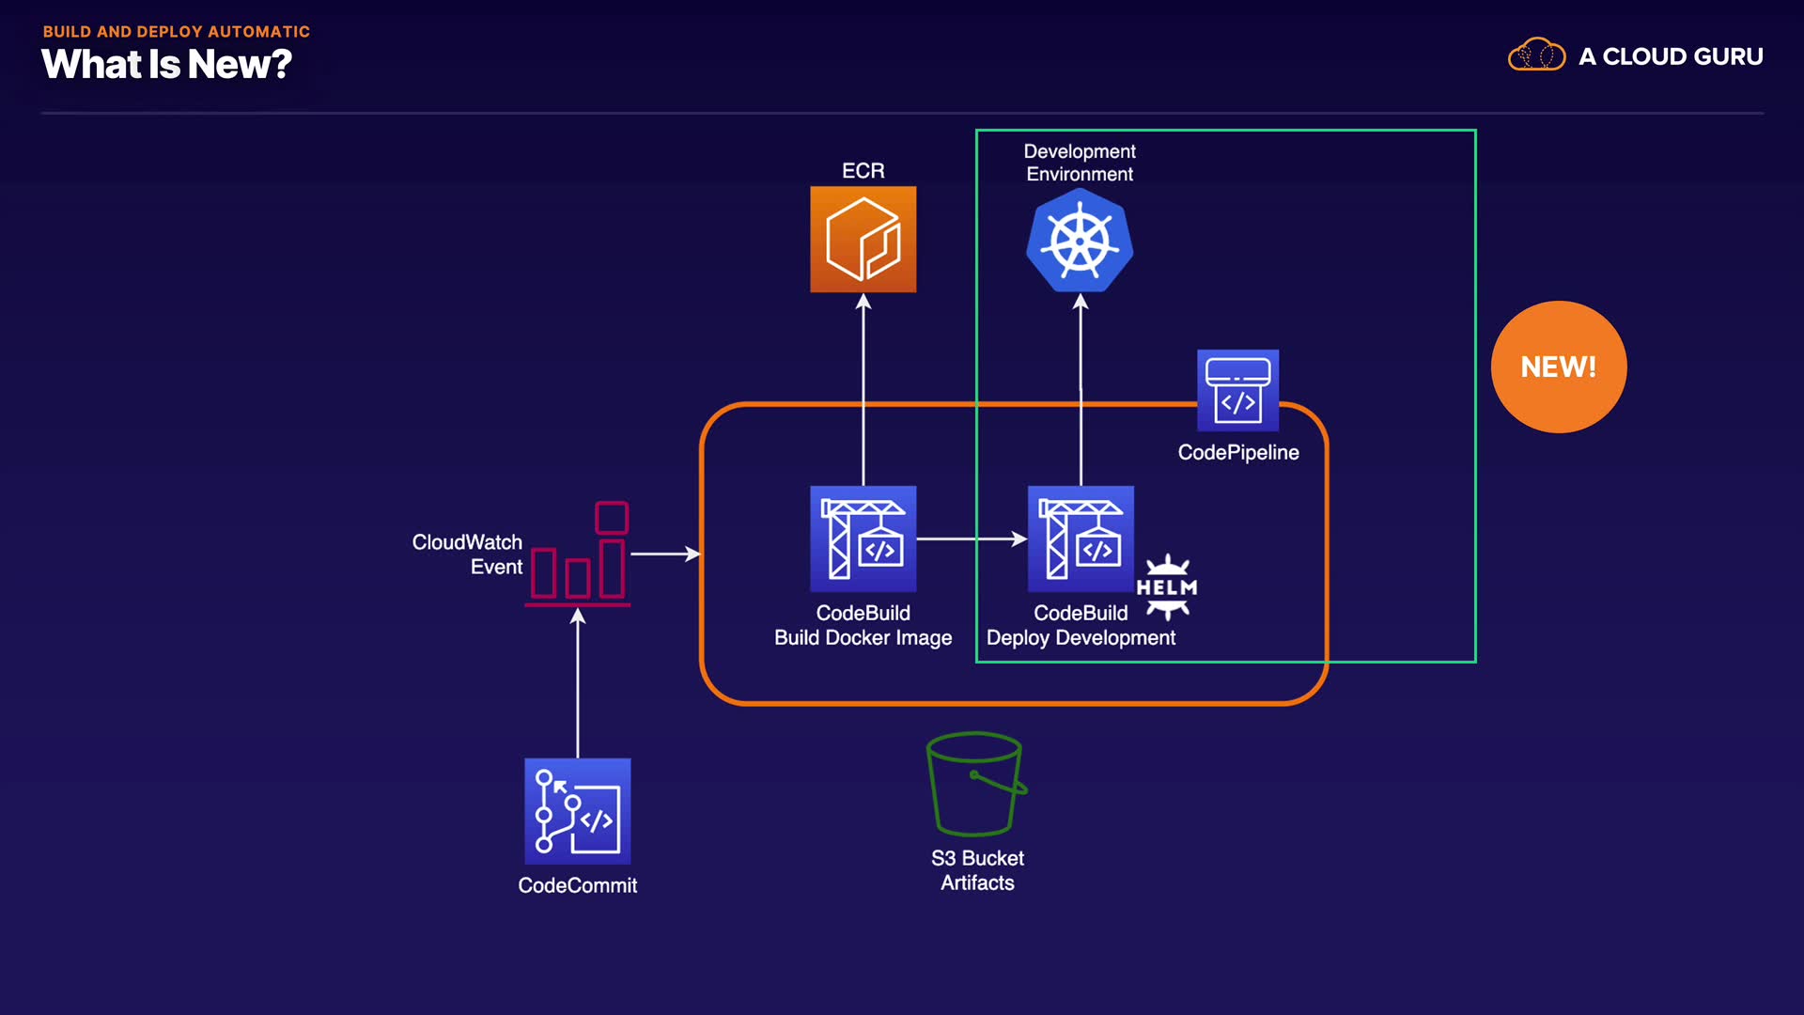This screenshot has width=1804, height=1015.
Task: Click the 'CloudWatch Event' label text
Action: pos(467,554)
